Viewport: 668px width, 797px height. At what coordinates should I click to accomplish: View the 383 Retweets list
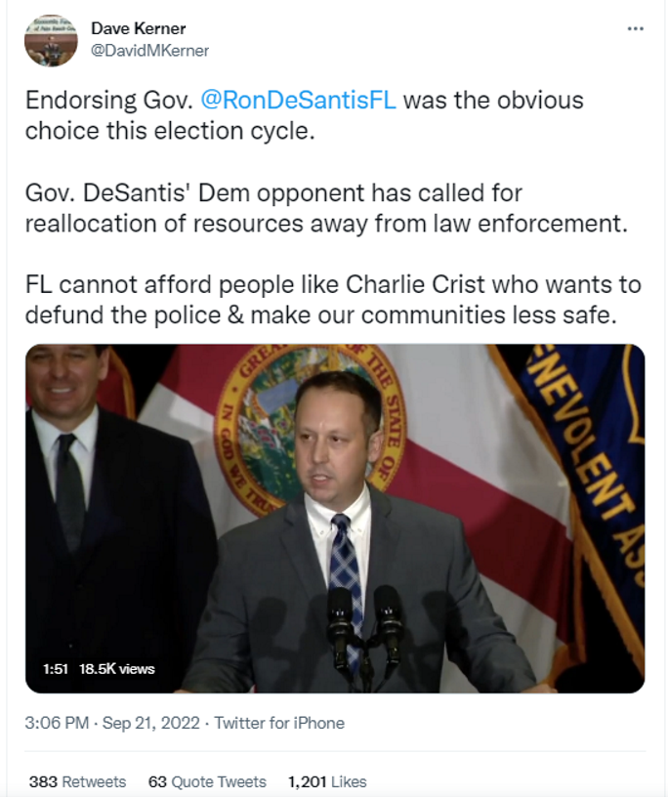click(77, 781)
